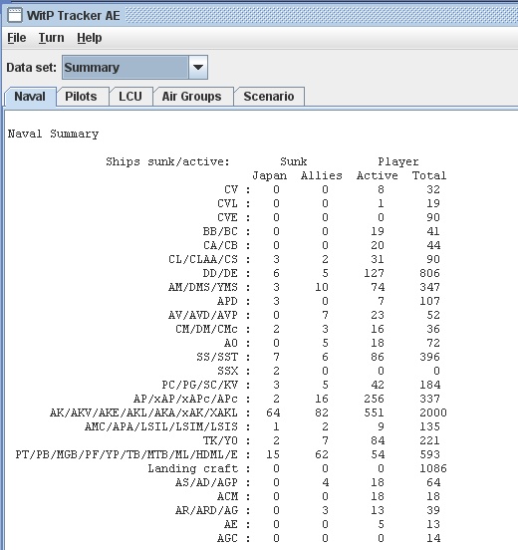This screenshot has height=550, width=518.
Task: Click the 'AP/xAP/xAPc/APc' row label
Action: tap(186, 399)
